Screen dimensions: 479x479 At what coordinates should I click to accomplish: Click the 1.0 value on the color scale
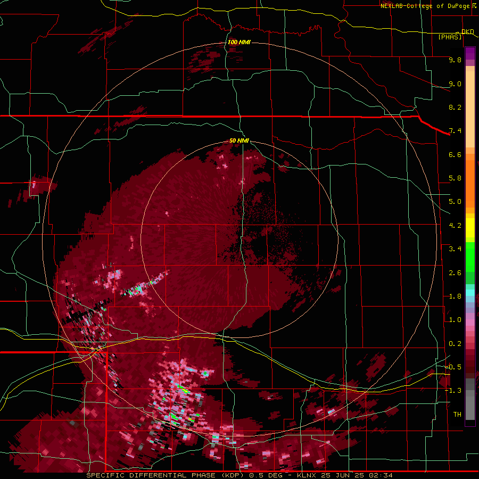455,320
